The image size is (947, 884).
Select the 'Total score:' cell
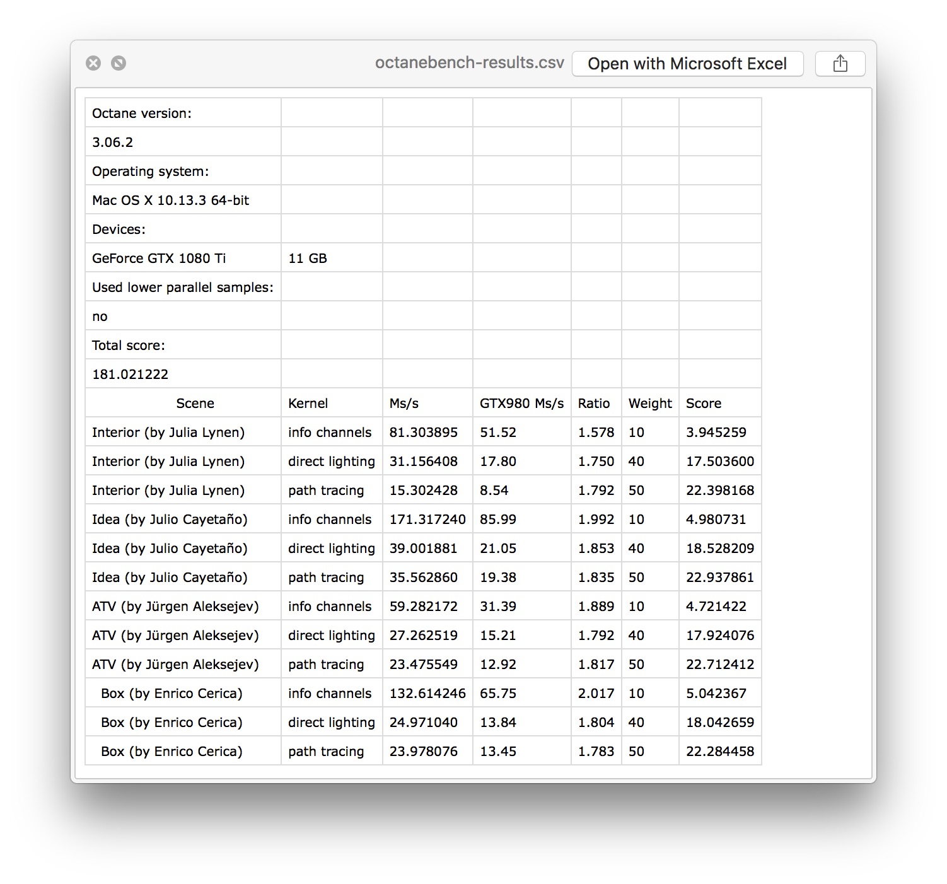[x=183, y=345]
